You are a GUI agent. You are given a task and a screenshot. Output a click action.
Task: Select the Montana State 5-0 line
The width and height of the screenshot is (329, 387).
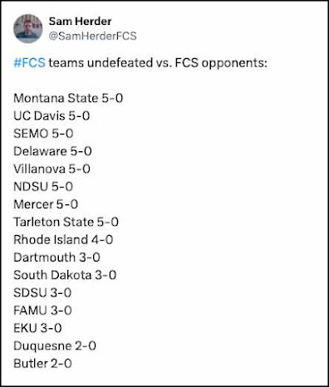pos(68,98)
